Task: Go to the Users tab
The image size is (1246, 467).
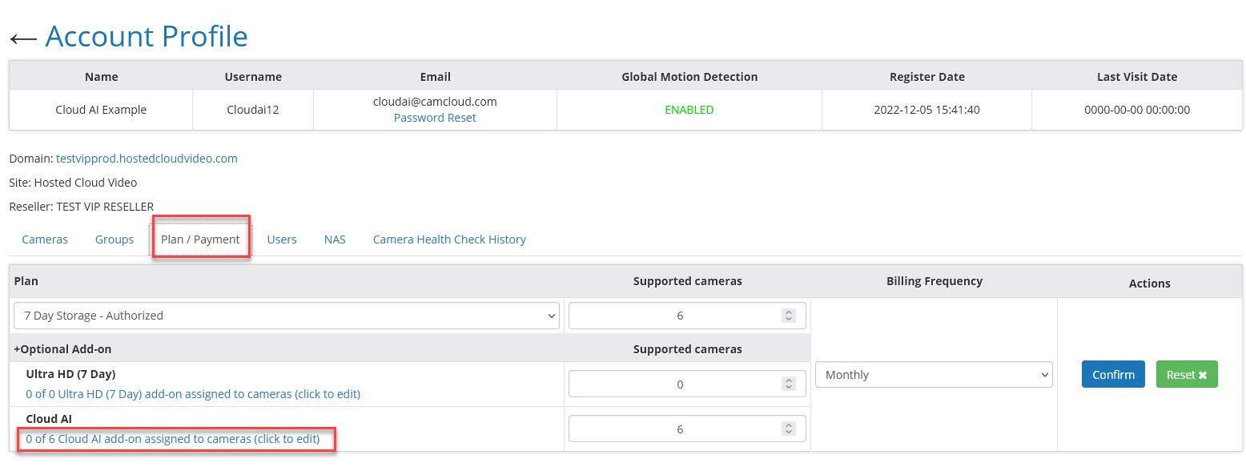Action: click(x=282, y=240)
